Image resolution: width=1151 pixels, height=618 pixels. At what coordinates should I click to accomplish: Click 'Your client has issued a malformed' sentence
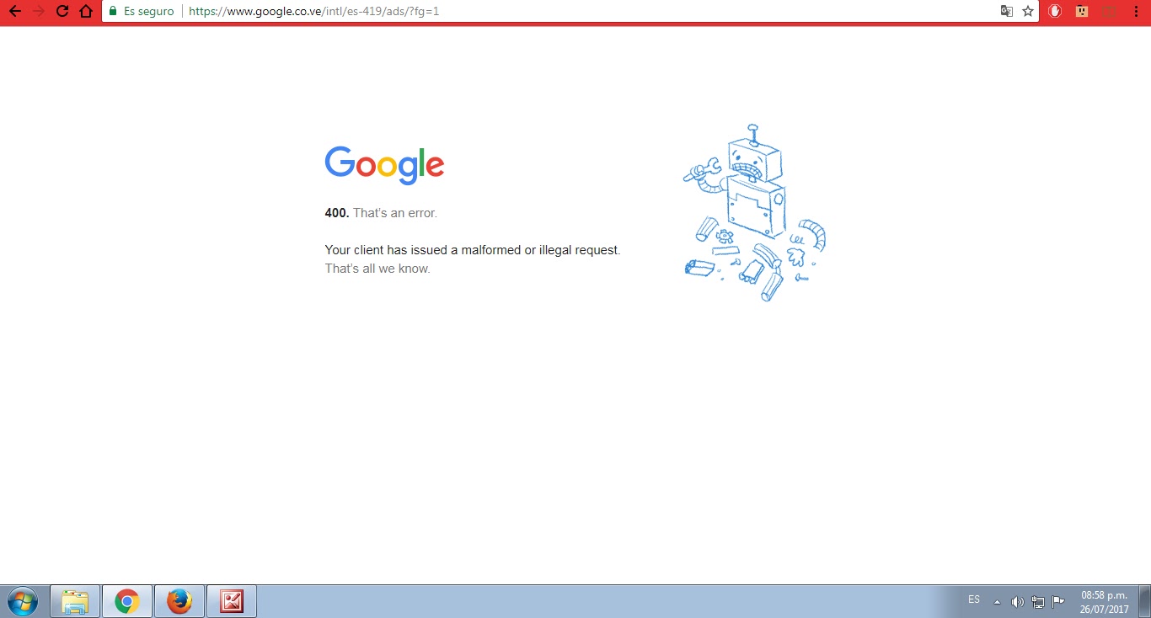473,250
